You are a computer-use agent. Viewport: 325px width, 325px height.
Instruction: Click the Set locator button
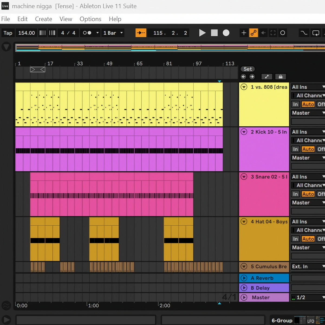(248, 69)
